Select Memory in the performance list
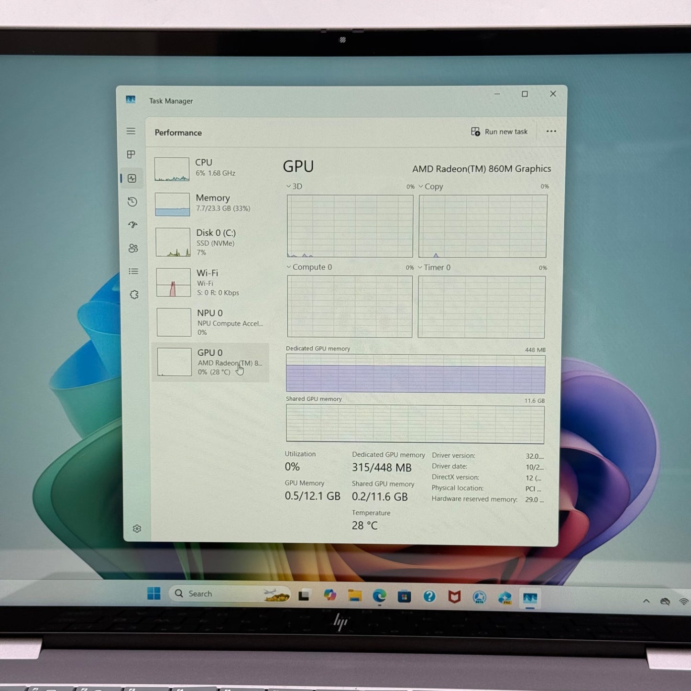This screenshot has width=691, height=691. (210, 203)
